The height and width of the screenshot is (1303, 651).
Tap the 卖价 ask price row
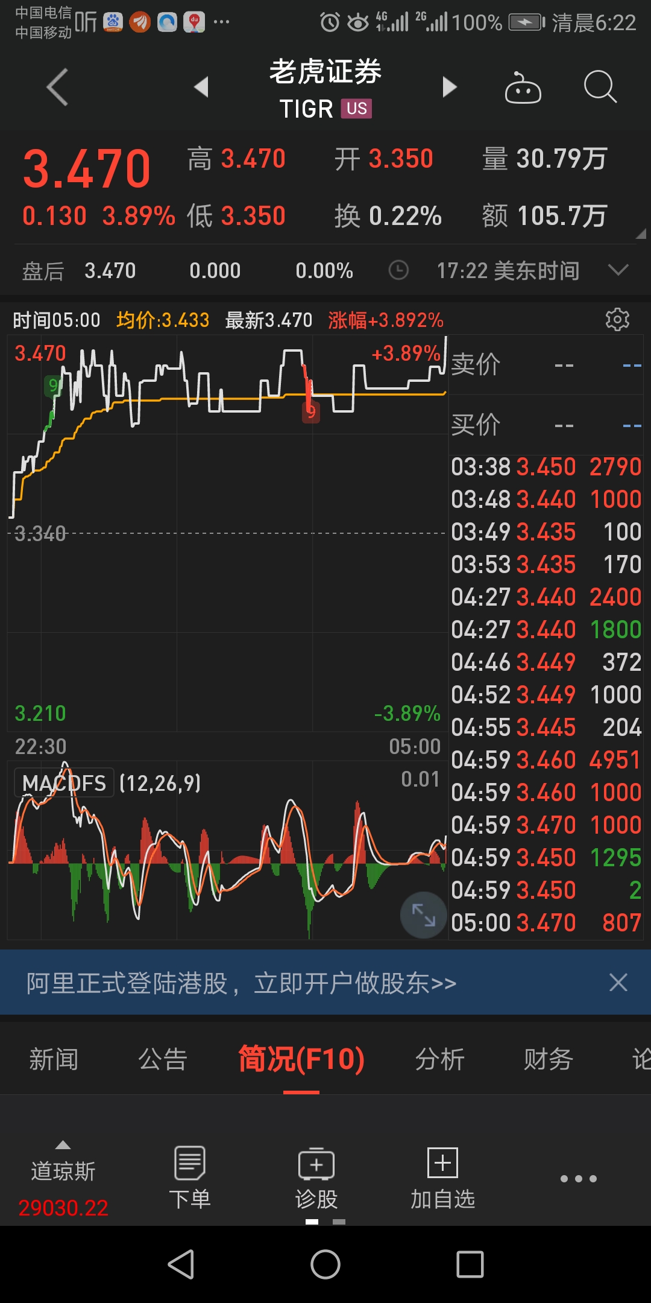pyautogui.click(x=546, y=365)
